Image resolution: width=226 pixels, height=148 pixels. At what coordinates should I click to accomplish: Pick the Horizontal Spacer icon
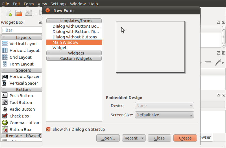point(5,77)
